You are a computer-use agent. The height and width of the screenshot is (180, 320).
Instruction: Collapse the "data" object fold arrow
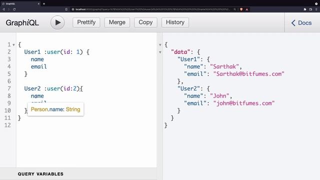click(160, 52)
